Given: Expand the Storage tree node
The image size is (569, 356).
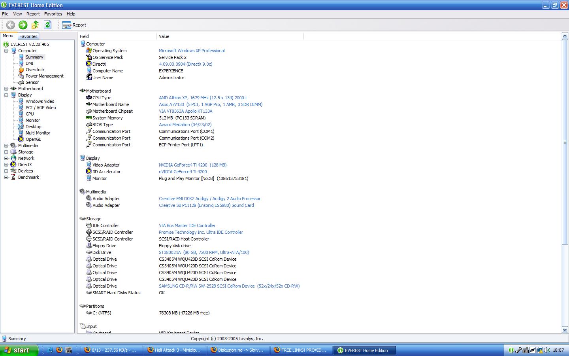Looking at the screenshot, I should point(6,152).
